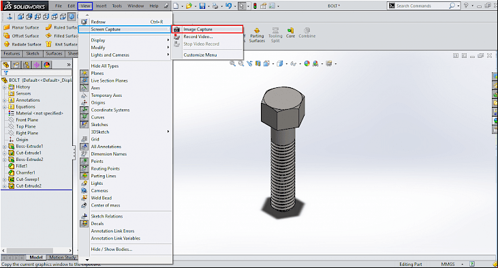This screenshot has width=498, height=268.
Task: Expand the Cut-Sweep1 feature
Action: point(5,179)
